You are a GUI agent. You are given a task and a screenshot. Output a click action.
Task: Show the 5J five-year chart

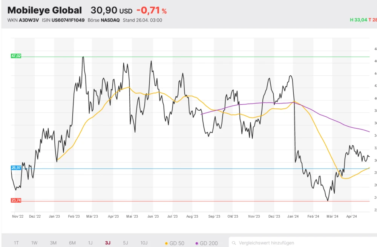(126, 243)
